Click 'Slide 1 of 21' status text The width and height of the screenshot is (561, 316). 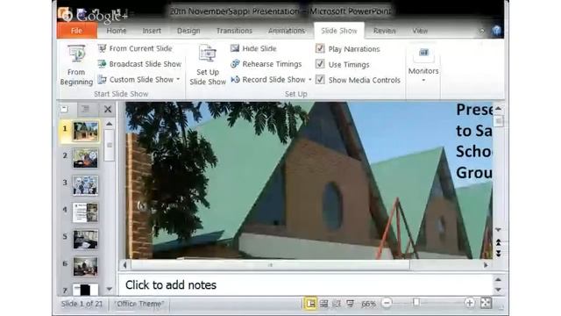point(82,304)
